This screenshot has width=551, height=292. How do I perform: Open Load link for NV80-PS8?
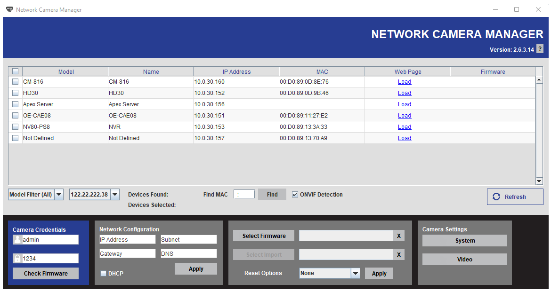point(405,126)
